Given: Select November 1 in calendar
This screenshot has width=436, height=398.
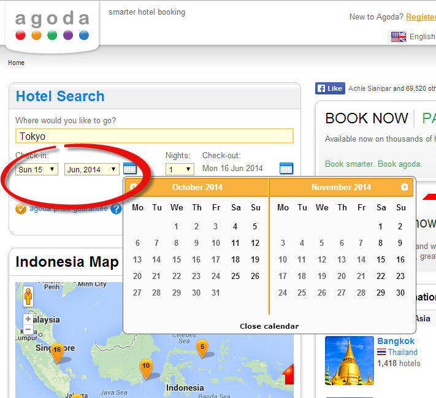Looking at the screenshot, I should pyautogui.click(x=380, y=226).
